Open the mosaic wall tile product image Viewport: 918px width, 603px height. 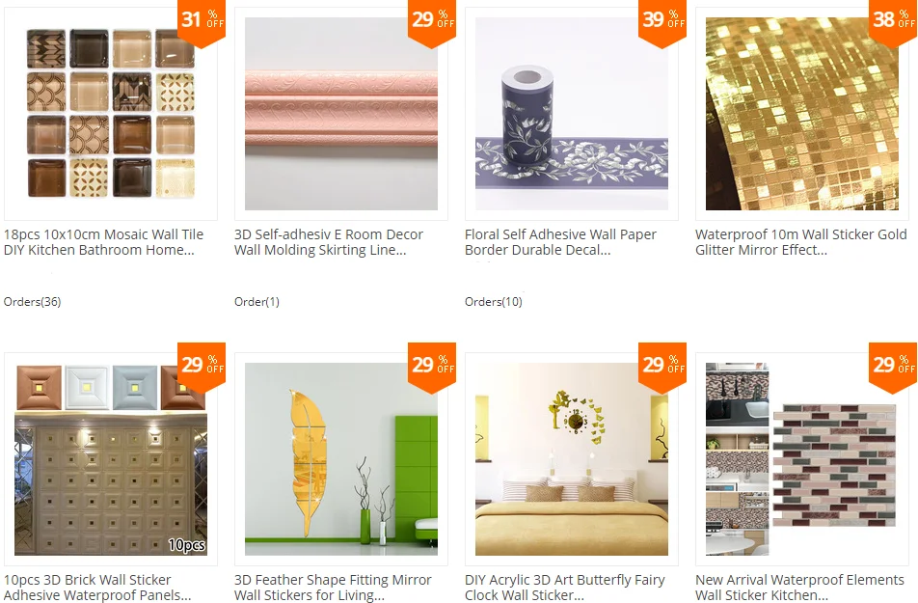111,114
